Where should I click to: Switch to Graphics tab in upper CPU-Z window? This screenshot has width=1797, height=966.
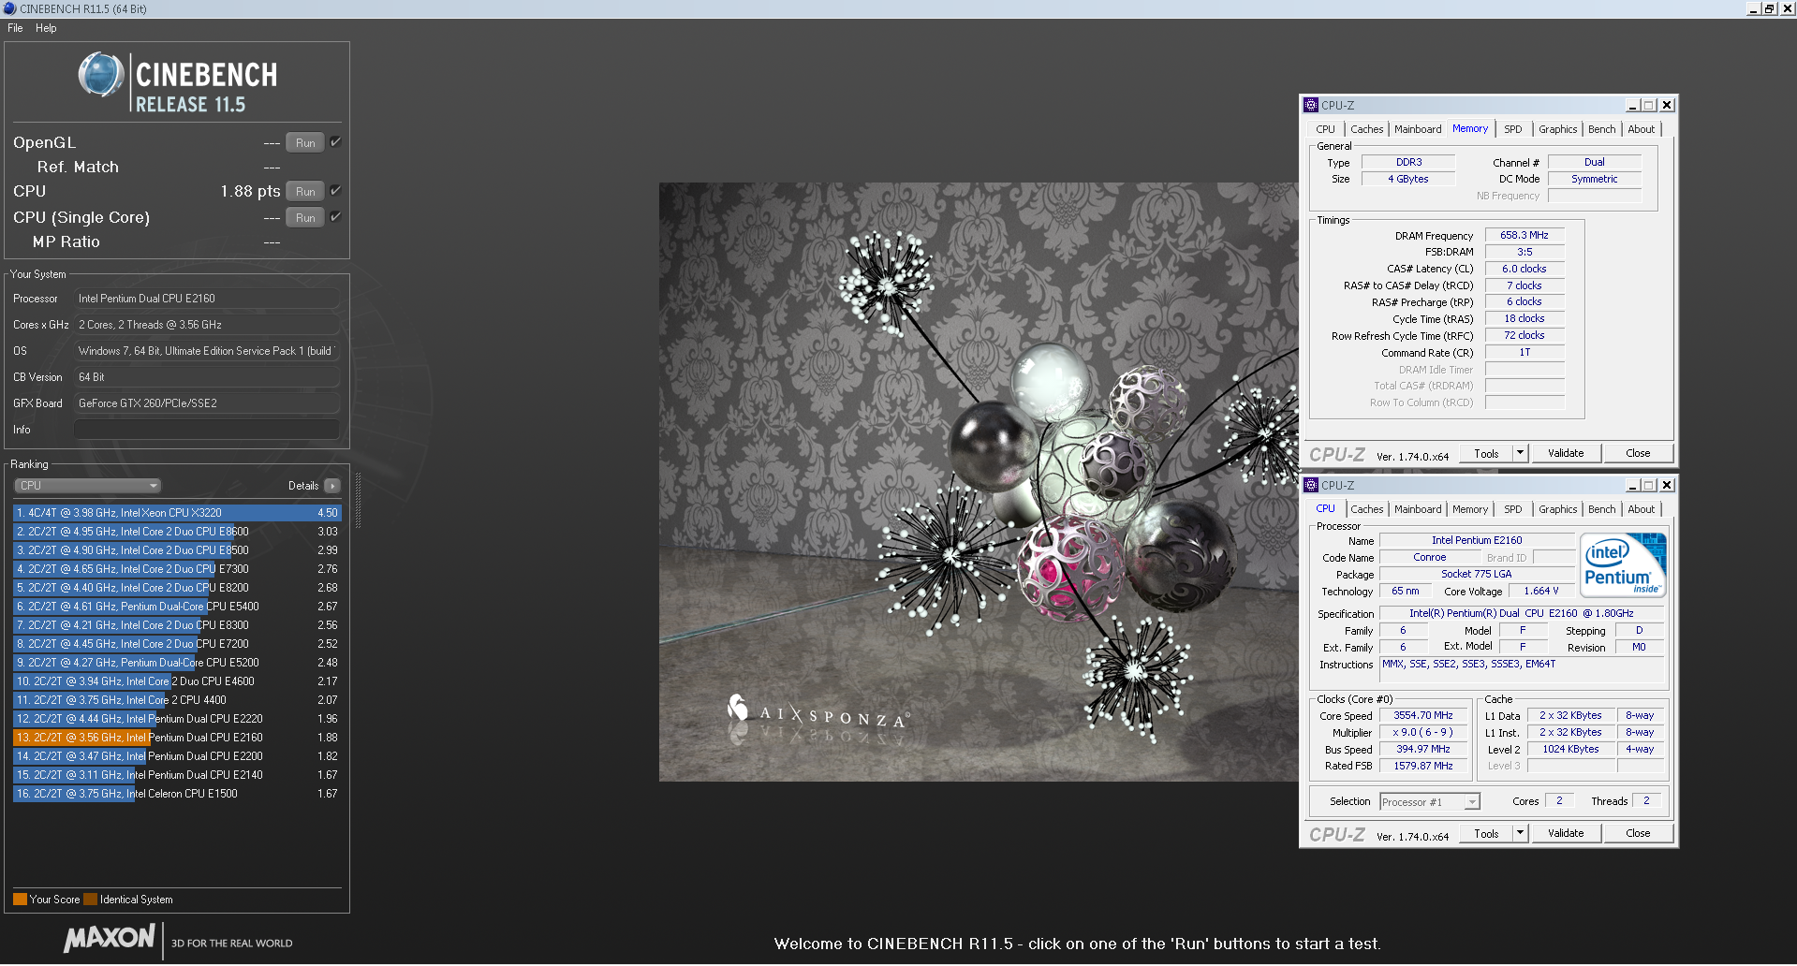point(1557,129)
